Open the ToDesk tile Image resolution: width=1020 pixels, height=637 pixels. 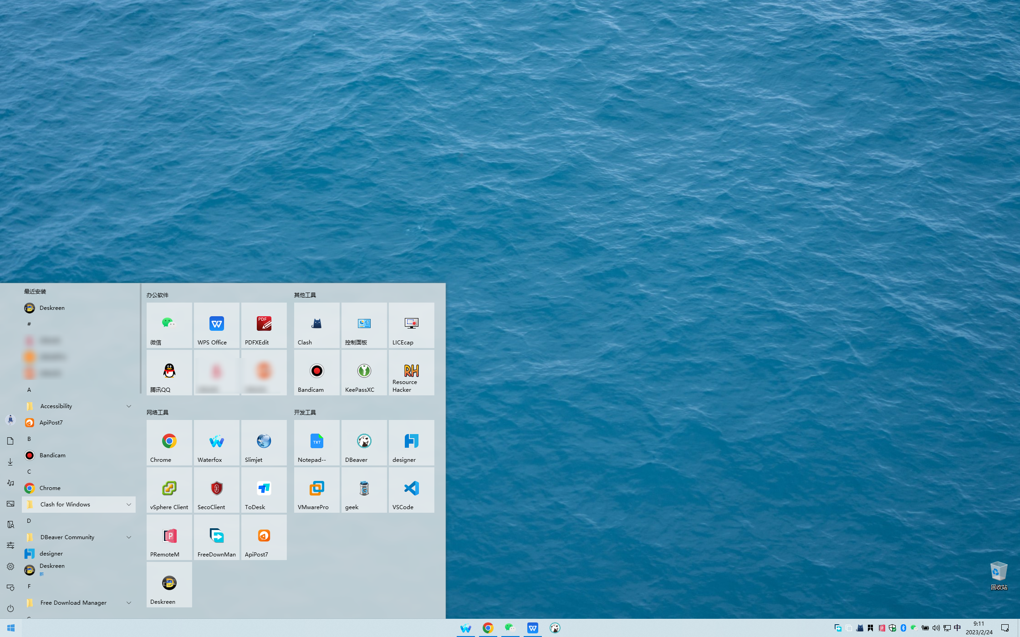tap(264, 490)
